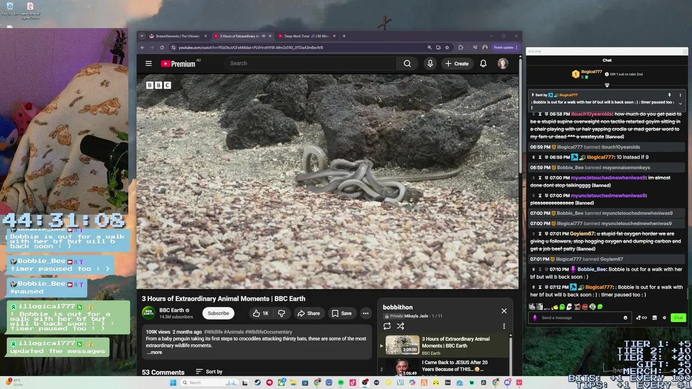
Task: Focus the YouTube Search box
Action: [311, 63]
